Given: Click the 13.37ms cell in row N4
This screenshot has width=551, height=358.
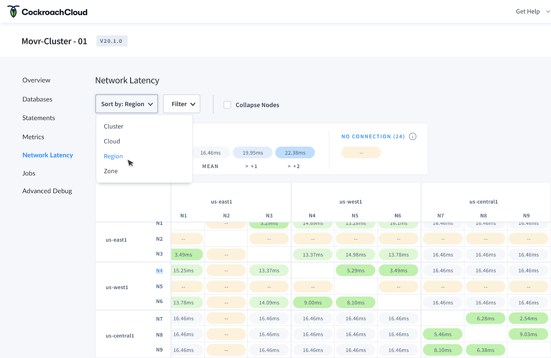Looking at the screenshot, I should point(269,271).
